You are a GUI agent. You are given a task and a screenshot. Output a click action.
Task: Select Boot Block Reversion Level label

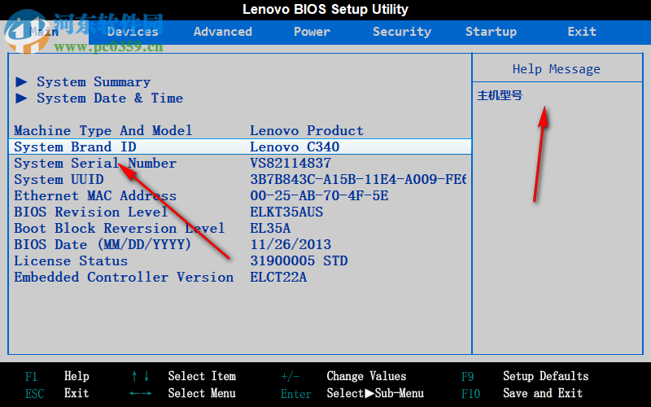click(119, 229)
